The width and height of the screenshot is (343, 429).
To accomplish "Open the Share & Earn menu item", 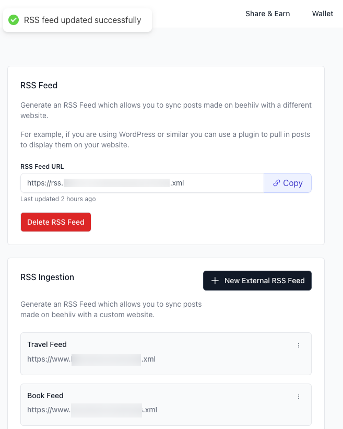I will coord(267,14).
